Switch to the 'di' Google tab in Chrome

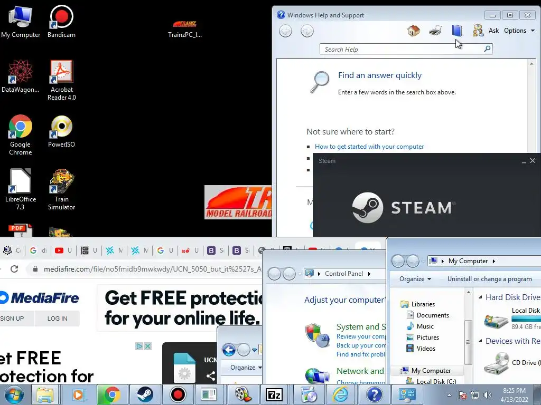click(x=38, y=250)
